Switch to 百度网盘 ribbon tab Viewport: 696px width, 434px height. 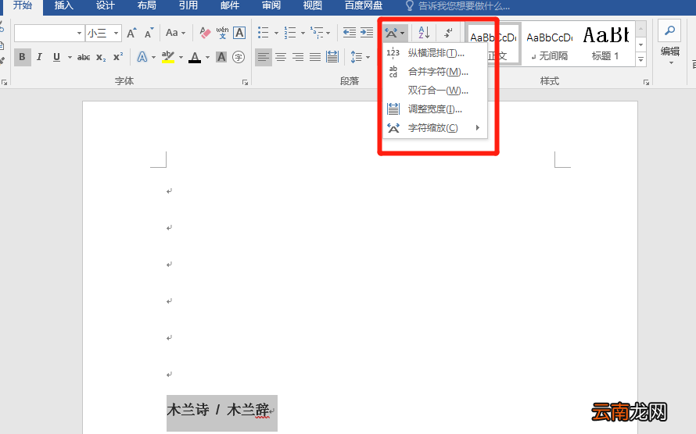364,5
